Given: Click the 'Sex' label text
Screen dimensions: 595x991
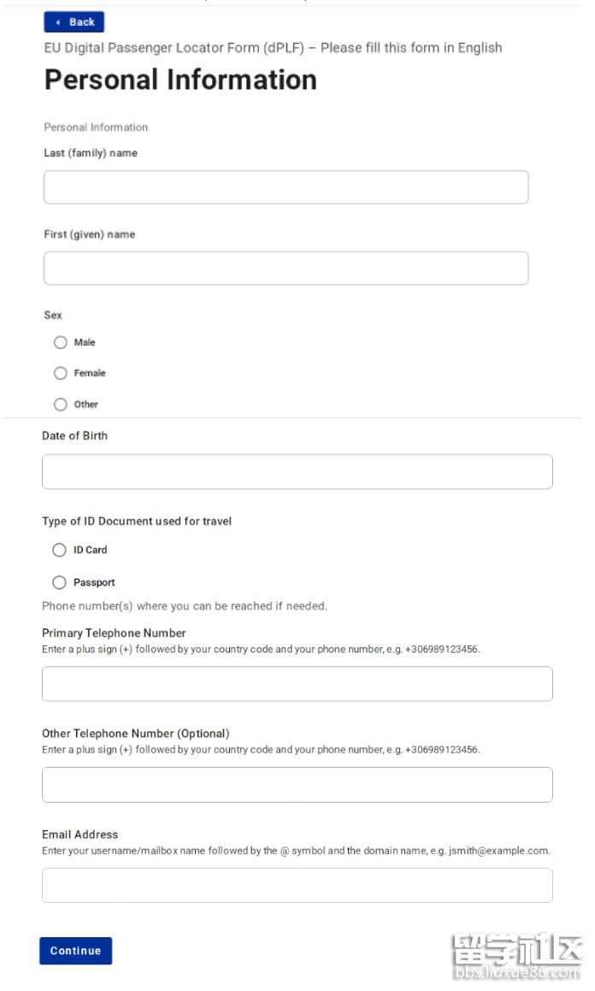Looking at the screenshot, I should (x=53, y=315).
